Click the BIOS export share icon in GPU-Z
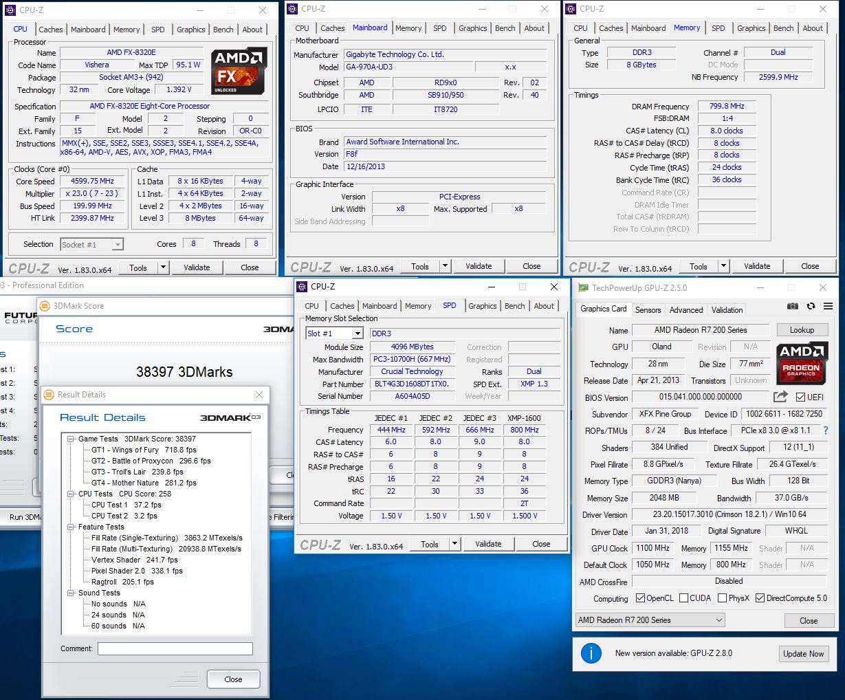The width and height of the screenshot is (845, 700). [x=780, y=397]
